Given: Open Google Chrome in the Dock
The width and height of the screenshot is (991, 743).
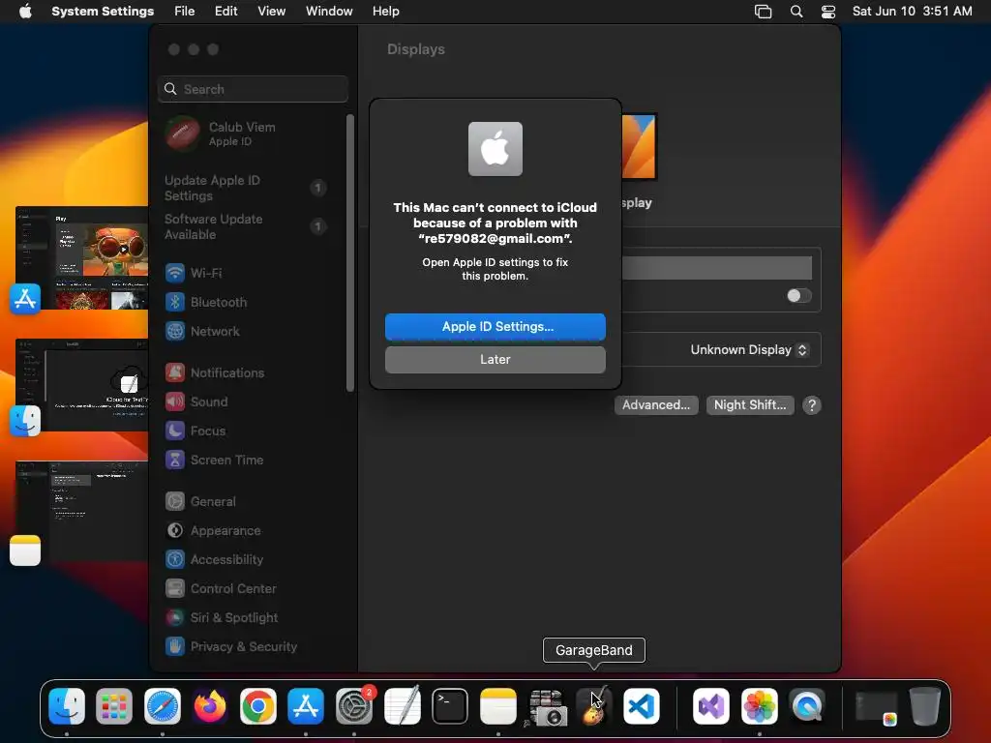Looking at the screenshot, I should [257, 705].
